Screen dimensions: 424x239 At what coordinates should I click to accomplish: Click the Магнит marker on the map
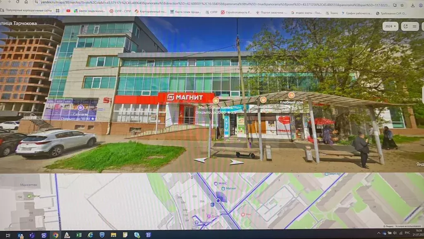point(229,188)
